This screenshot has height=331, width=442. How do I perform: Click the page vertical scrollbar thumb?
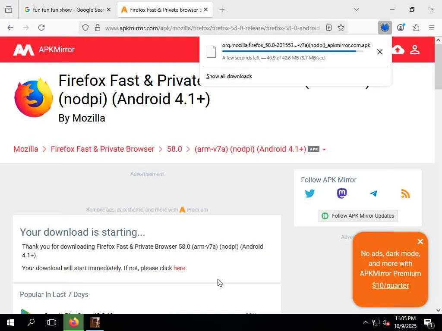[438, 67]
